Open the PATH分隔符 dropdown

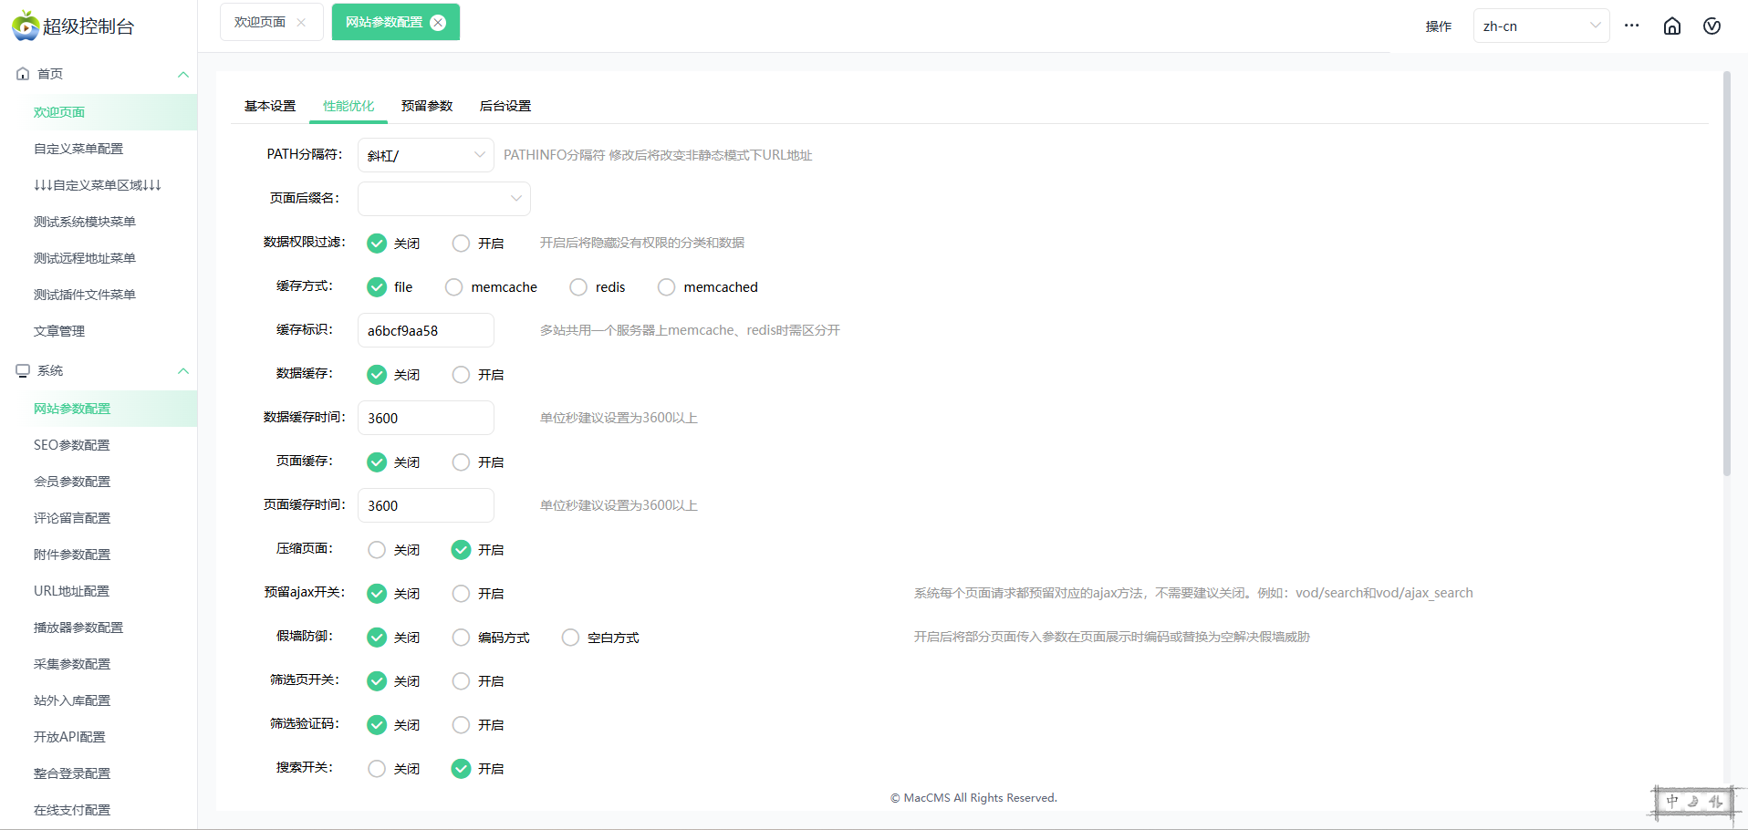[x=425, y=155]
